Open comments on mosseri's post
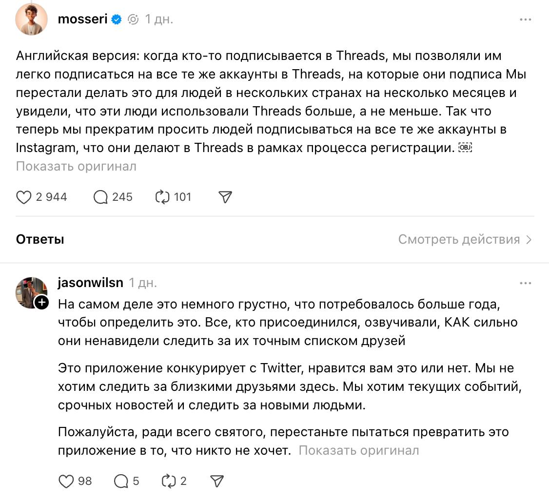 pos(100,196)
